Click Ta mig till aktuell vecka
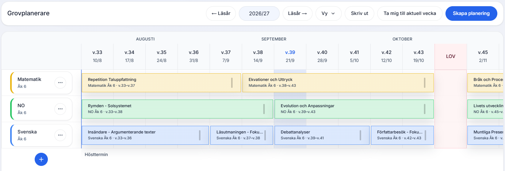505x171 pixels. click(410, 13)
